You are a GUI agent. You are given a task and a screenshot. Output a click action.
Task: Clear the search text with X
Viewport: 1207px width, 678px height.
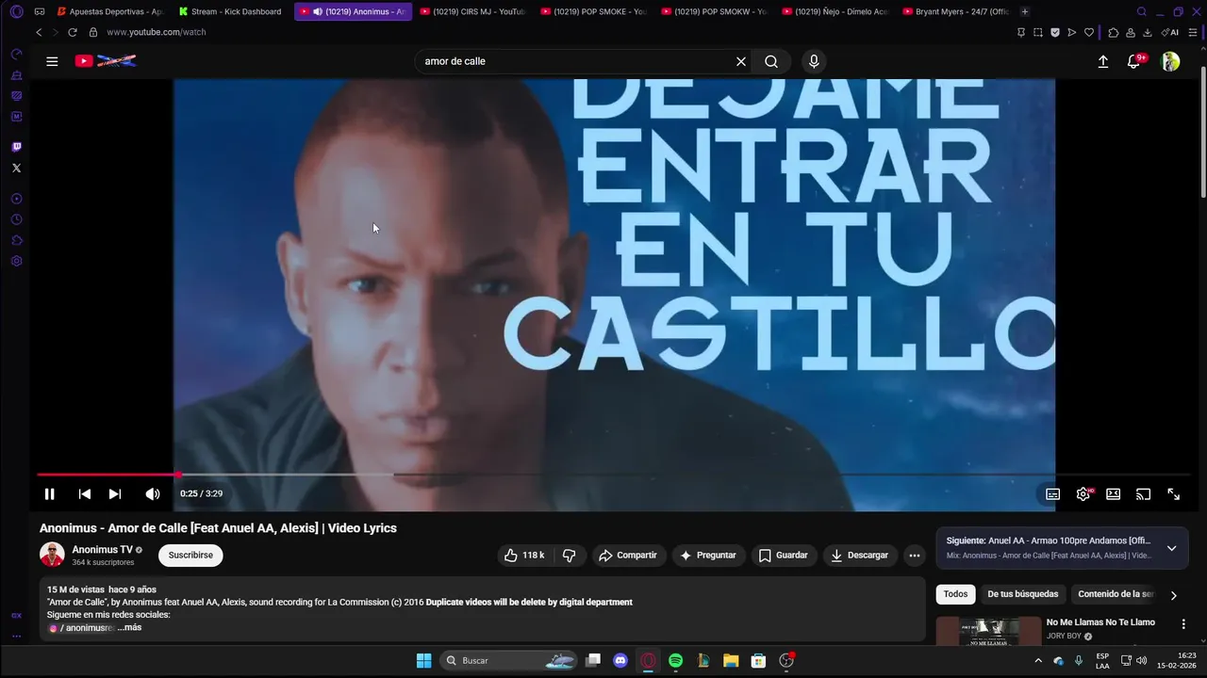click(741, 61)
